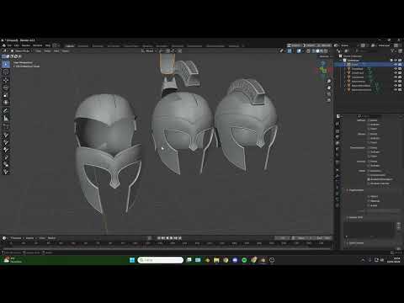The image size is (404, 303).
Task: Pick the Measure ruler tool
Action: (x=6, y=119)
